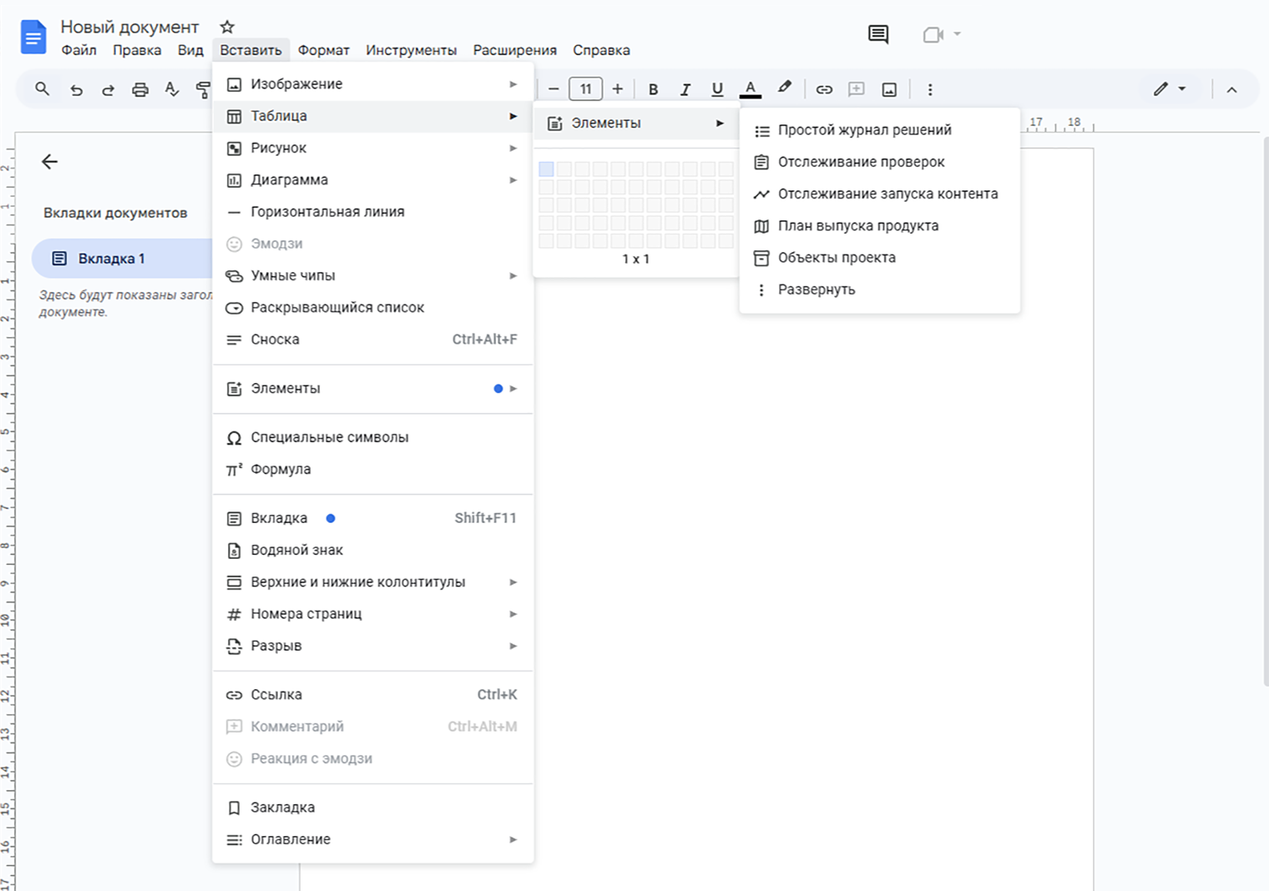Open Специальные символы
Viewport: 1269px width, 891px height.
[372, 437]
